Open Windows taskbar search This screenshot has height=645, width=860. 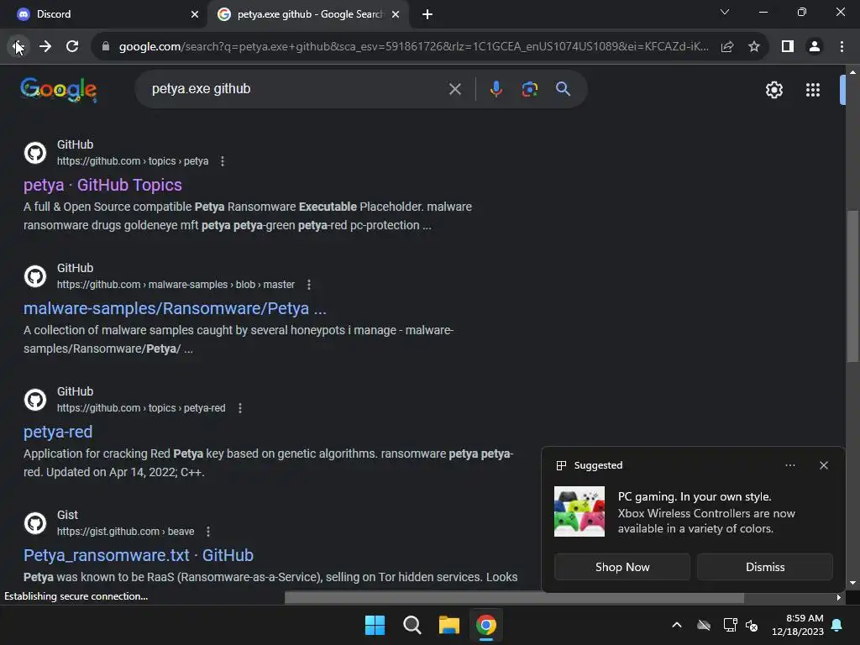(412, 625)
